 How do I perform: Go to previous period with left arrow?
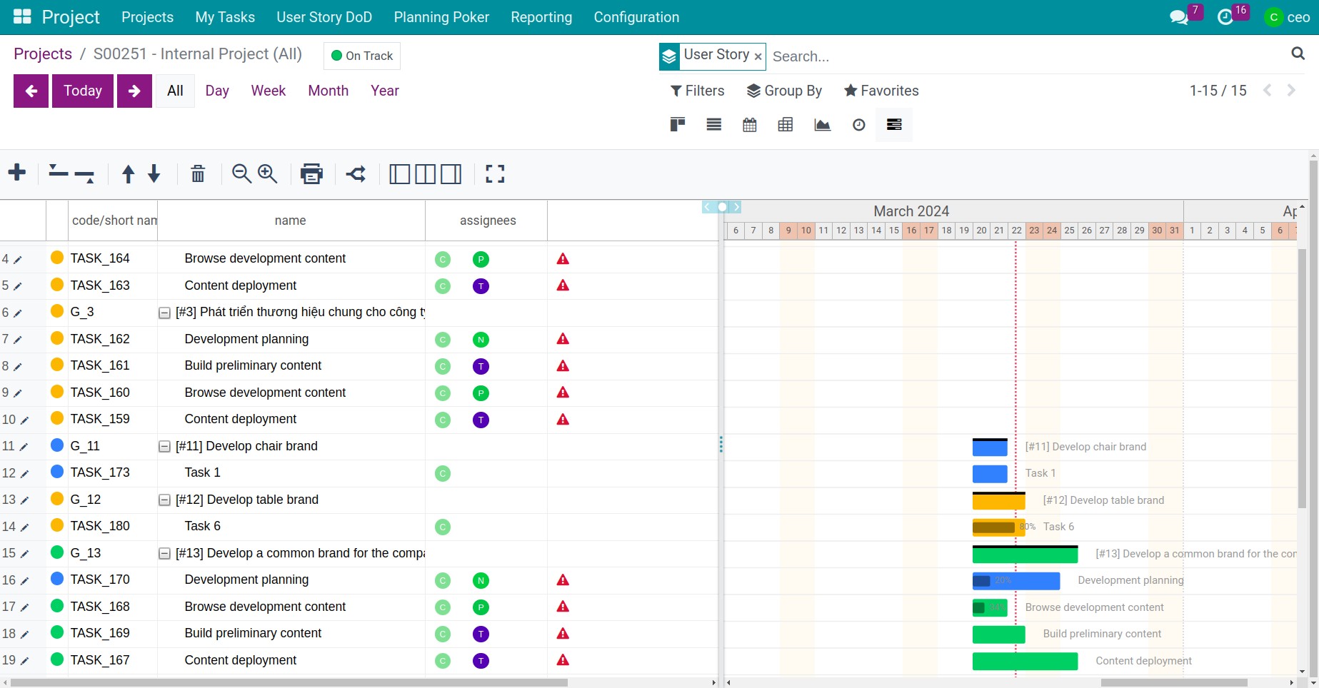click(x=31, y=91)
